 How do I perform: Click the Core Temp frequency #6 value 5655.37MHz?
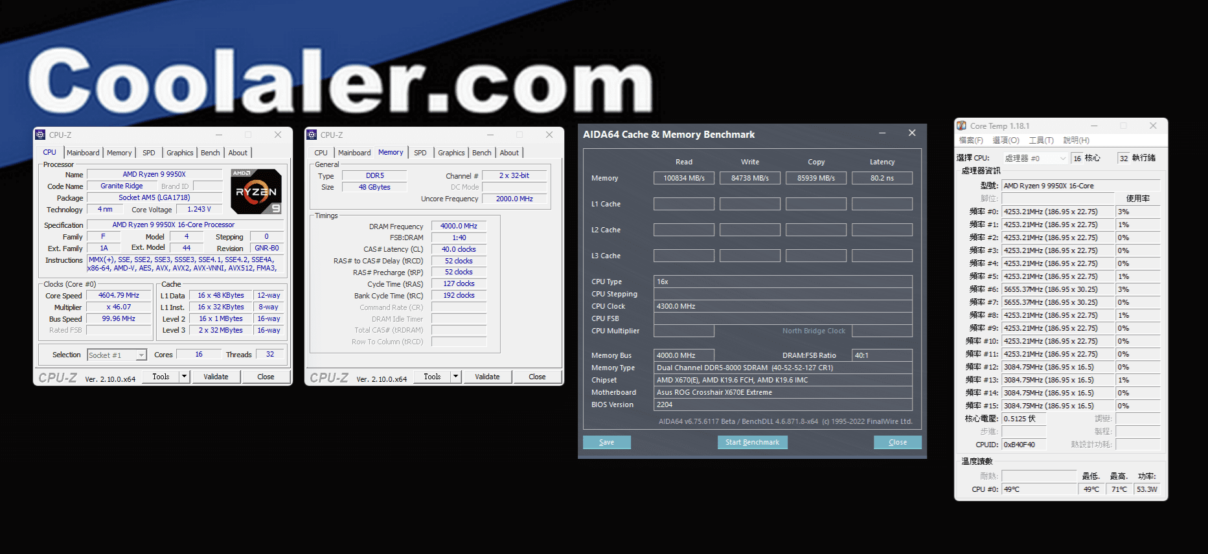pyautogui.click(x=1058, y=289)
